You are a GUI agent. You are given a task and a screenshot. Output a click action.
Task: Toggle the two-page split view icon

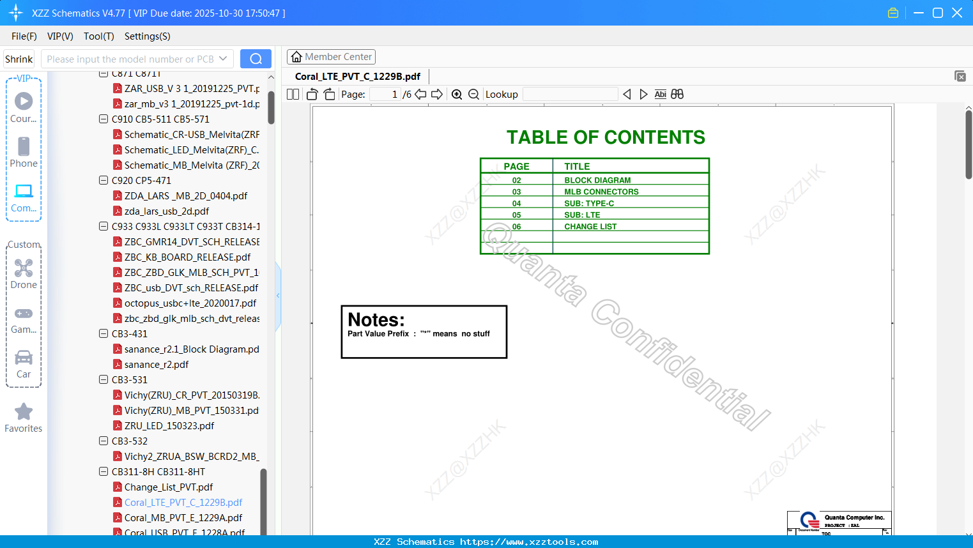pos(293,95)
